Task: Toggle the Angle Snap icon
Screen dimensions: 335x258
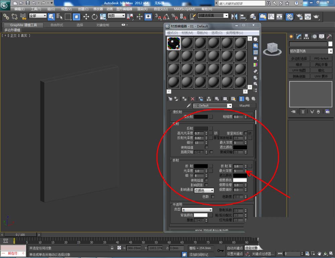Action: [x=166, y=17]
